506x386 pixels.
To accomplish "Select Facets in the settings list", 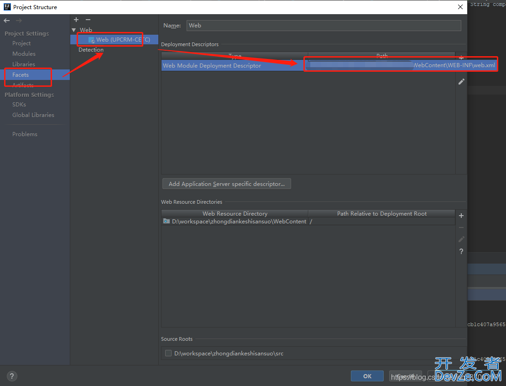I will tap(35, 74).
